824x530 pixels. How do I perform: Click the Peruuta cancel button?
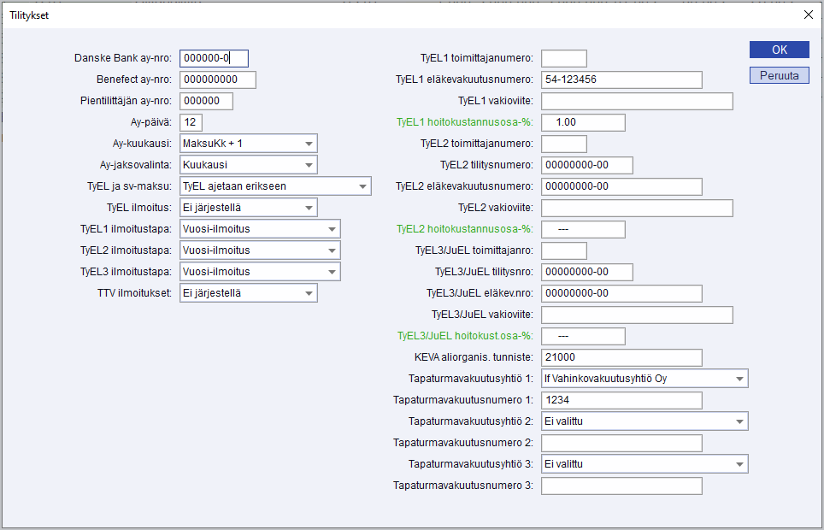pos(779,75)
